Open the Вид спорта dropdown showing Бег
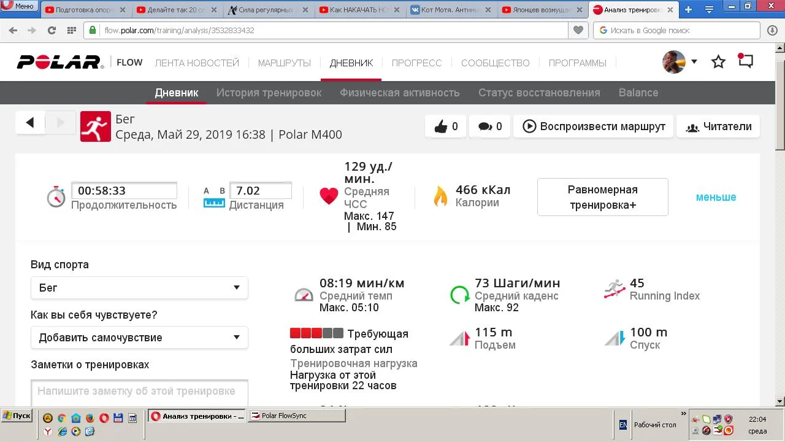This screenshot has height=442, width=785. click(x=139, y=287)
